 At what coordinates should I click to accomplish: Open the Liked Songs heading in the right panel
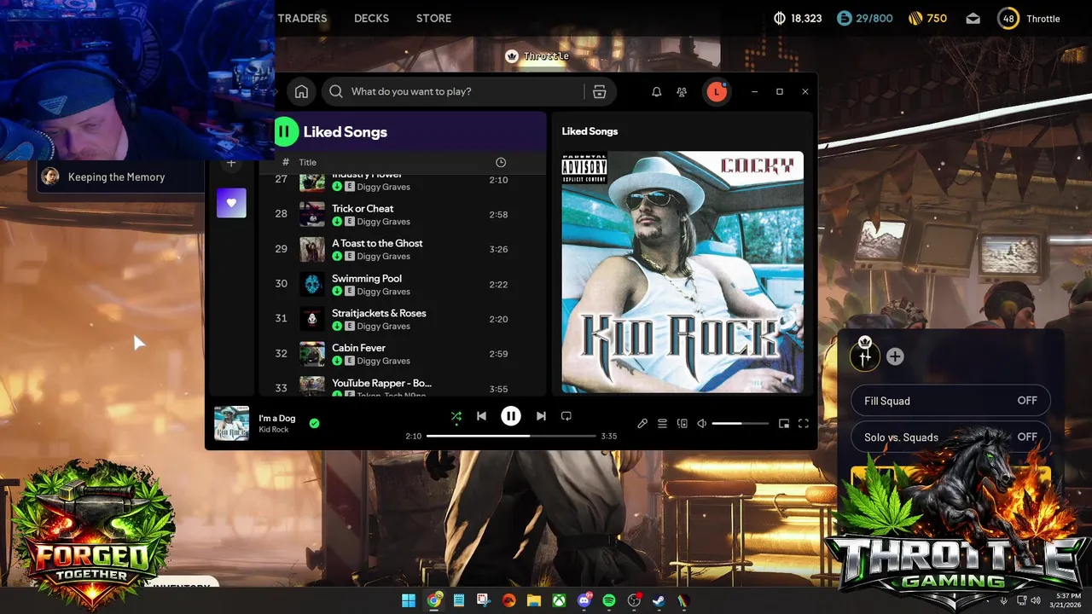tap(590, 131)
